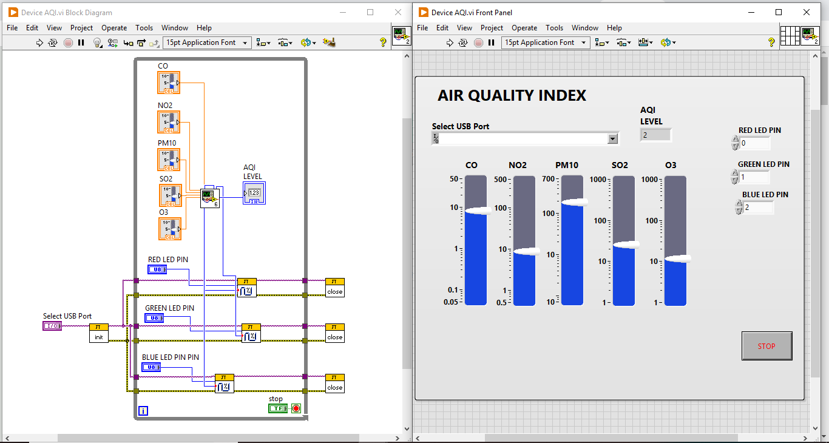Click Run Continuously in Front Panel toolbar

click(x=463, y=42)
